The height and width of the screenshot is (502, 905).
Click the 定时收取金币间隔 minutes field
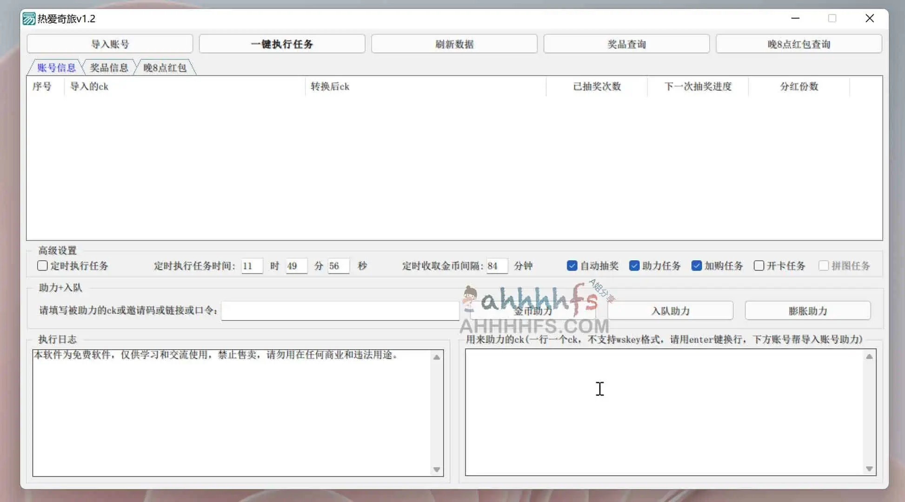496,266
